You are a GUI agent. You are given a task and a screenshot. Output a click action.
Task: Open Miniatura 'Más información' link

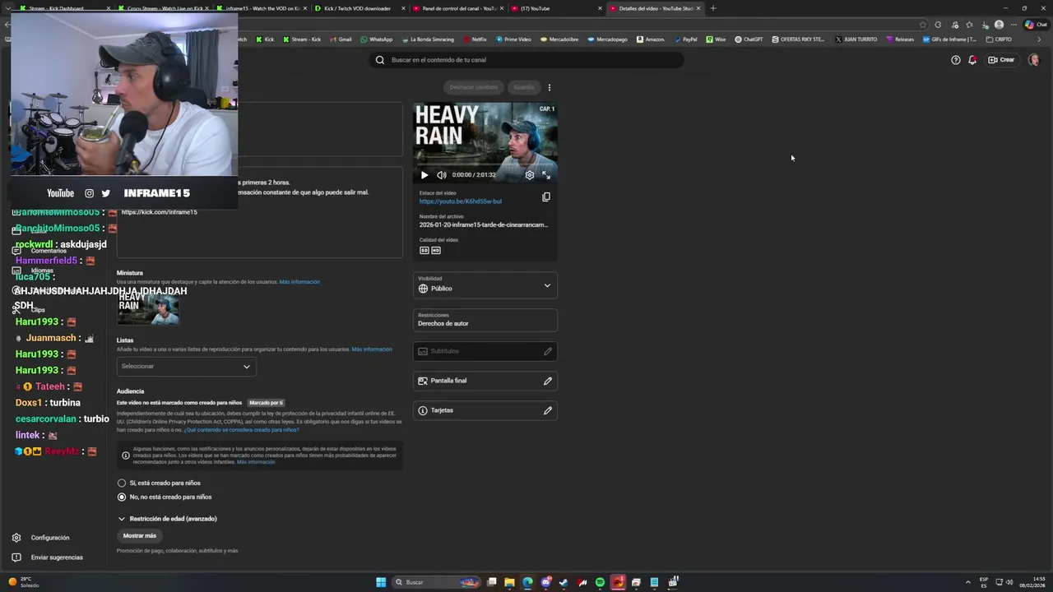299,282
